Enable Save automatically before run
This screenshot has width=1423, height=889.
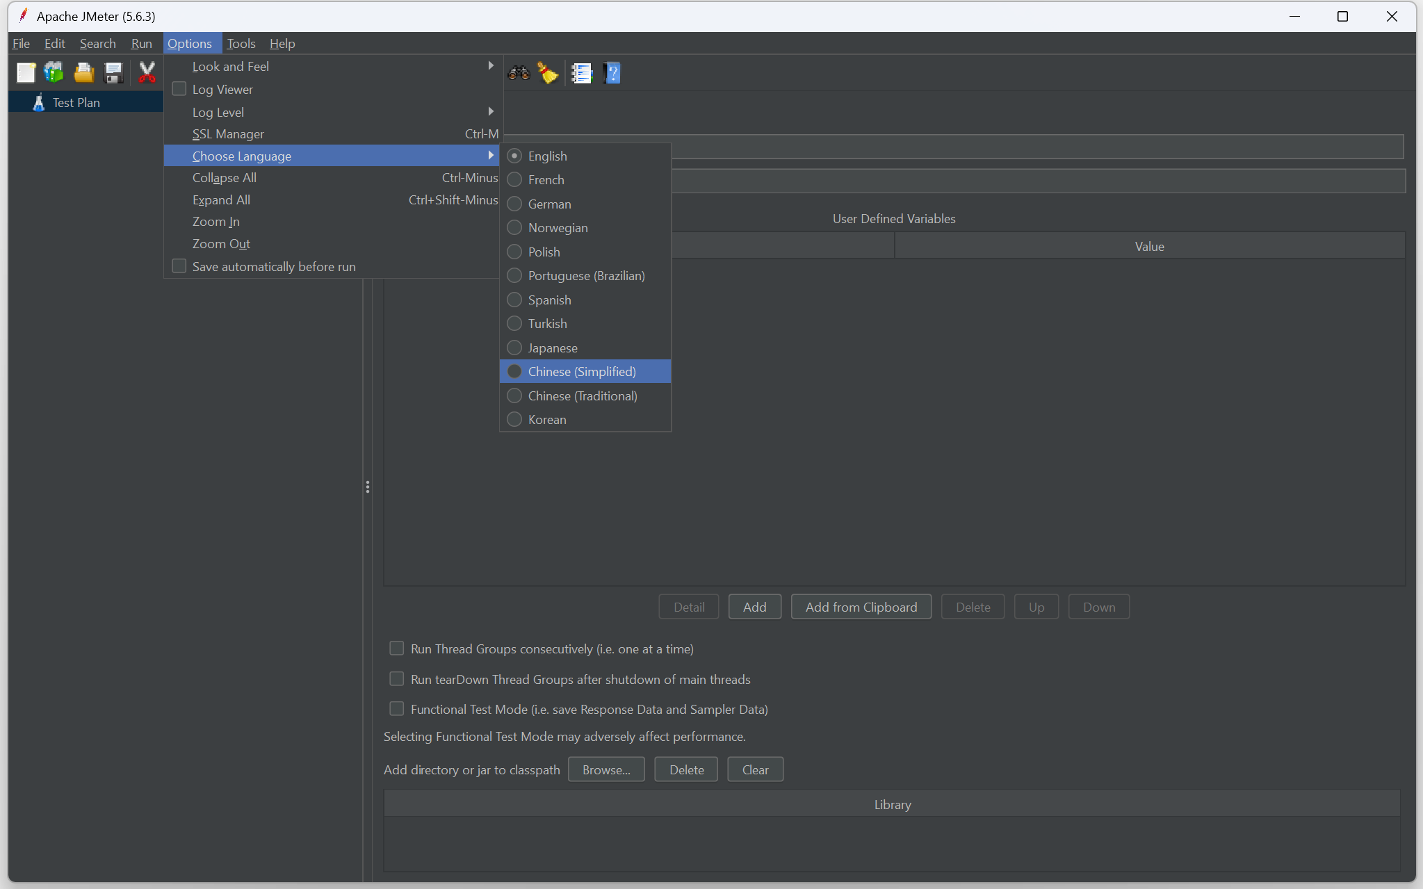tap(179, 266)
